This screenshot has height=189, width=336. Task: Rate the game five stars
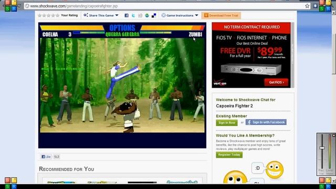coord(57,15)
